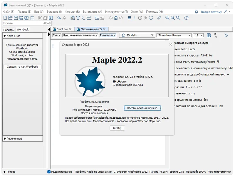Cut selection with the scissors icon
This screenshot has width=235, height=178.
coord(40,18)
